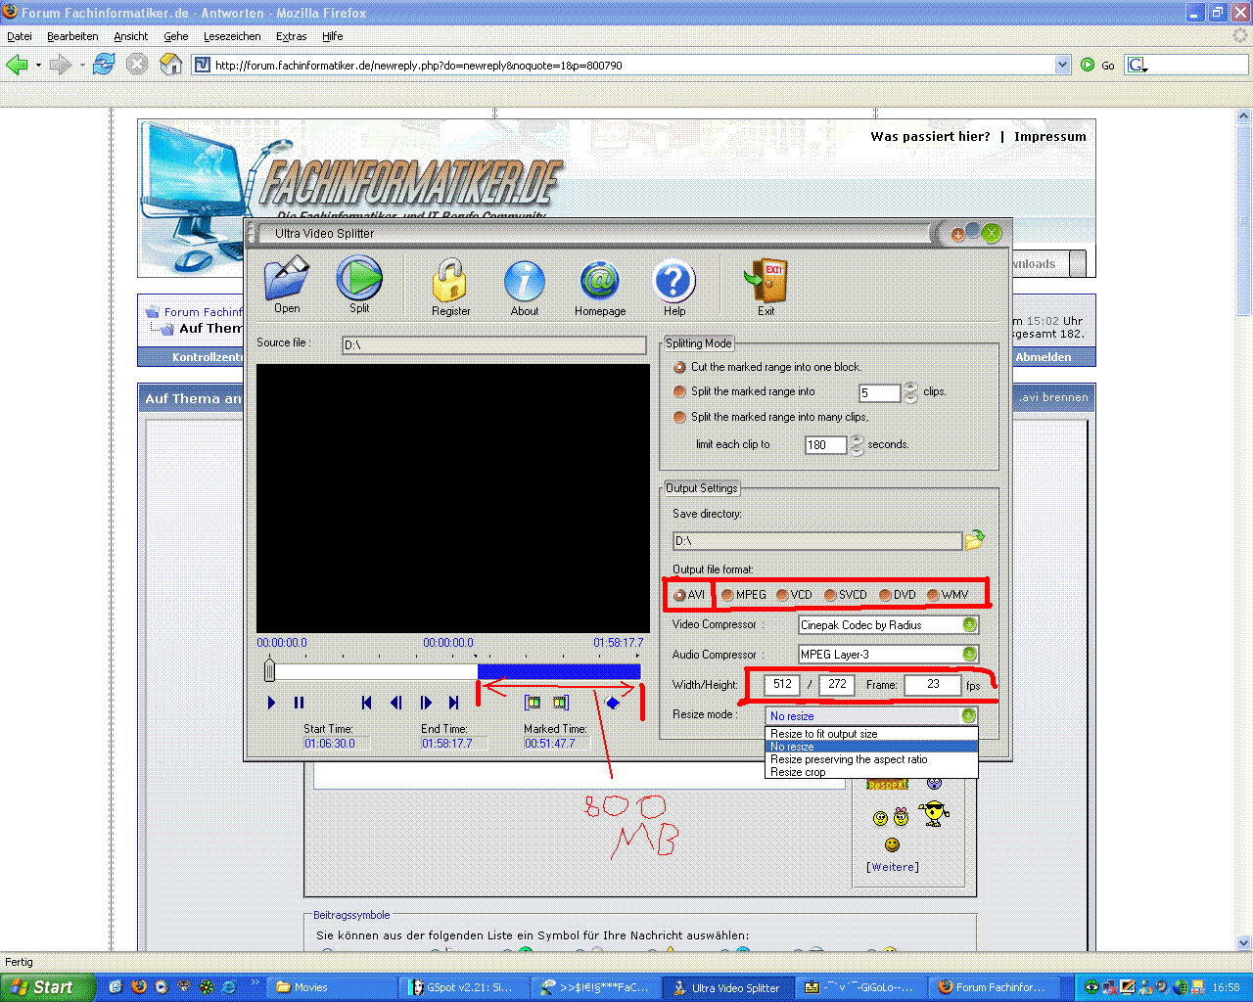Insert the sunglasses smiley in forum
This screenshot has height=1002, width=1253.
[x=935, y=812]
